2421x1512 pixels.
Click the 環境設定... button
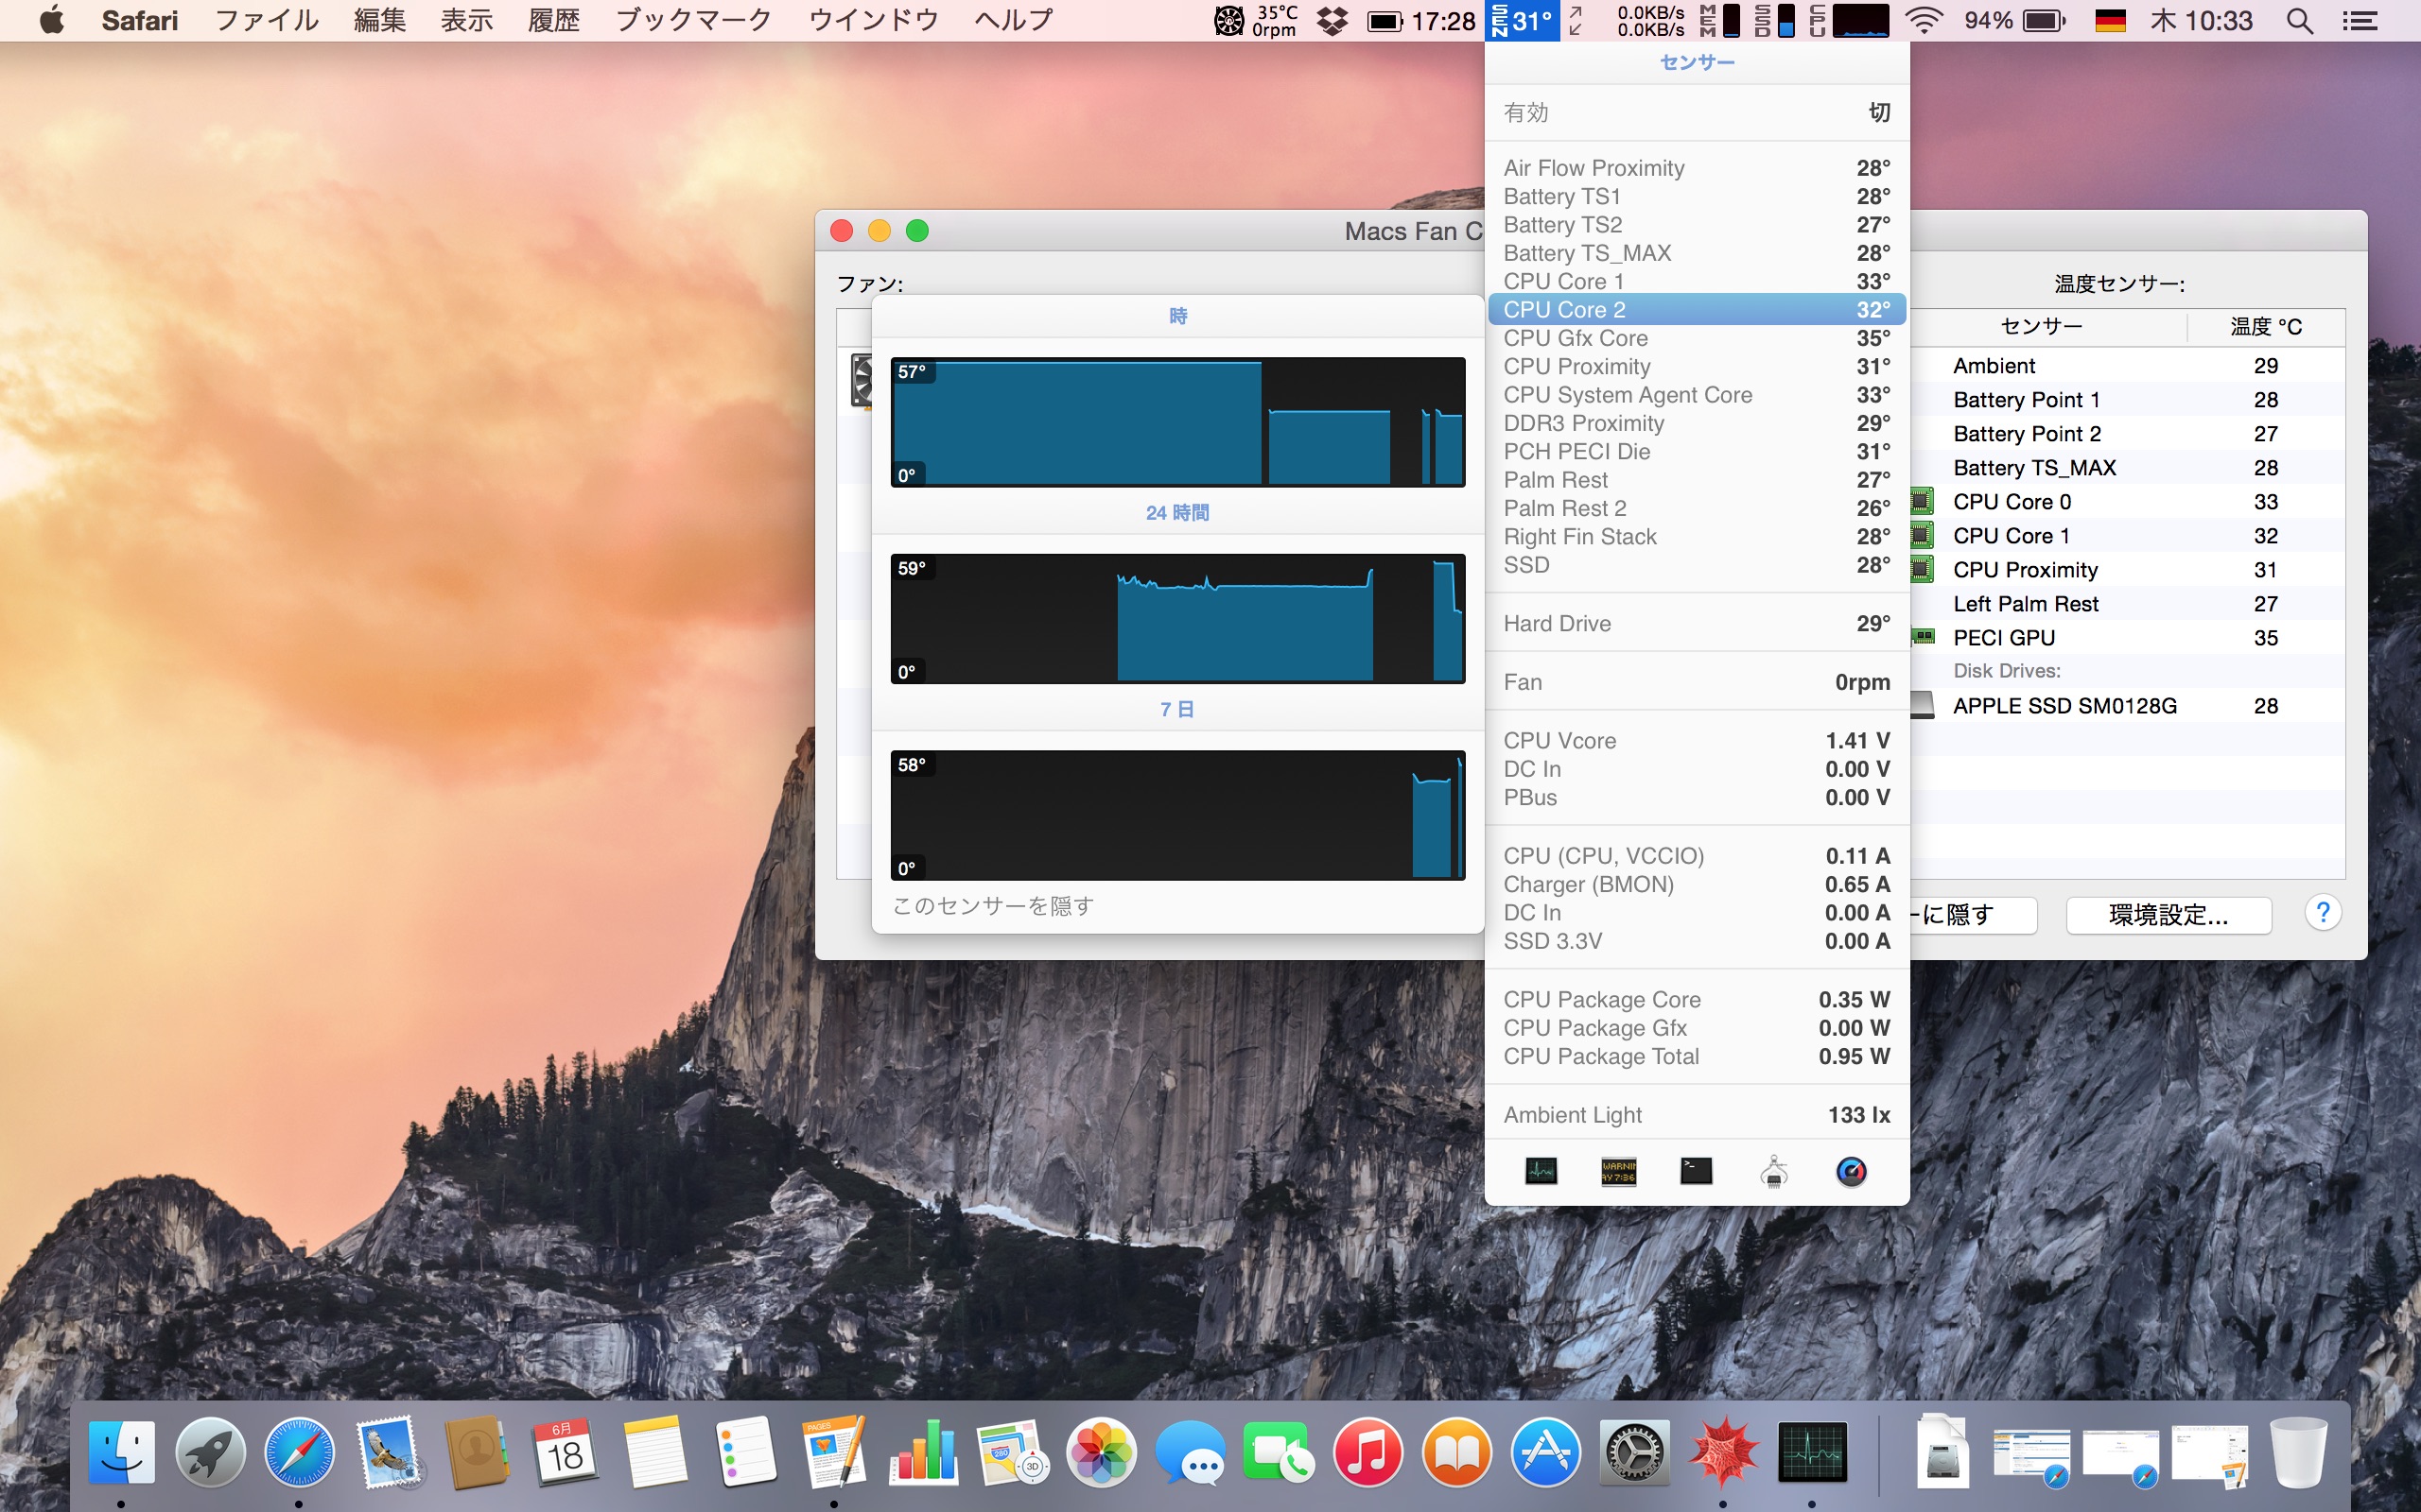tap(2168, 915)
